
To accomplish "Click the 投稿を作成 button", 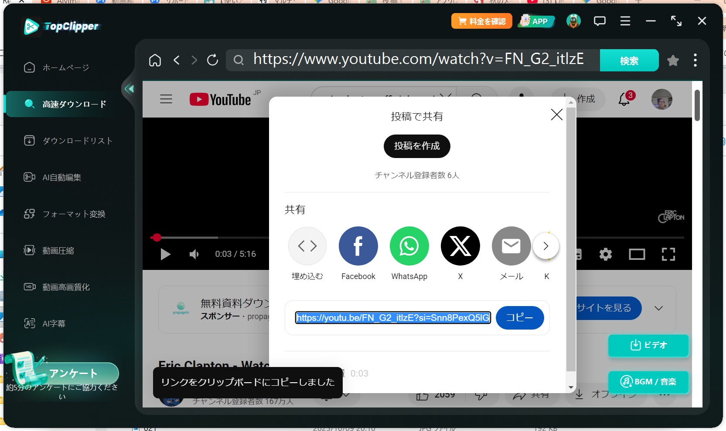I will click(416, 146).
